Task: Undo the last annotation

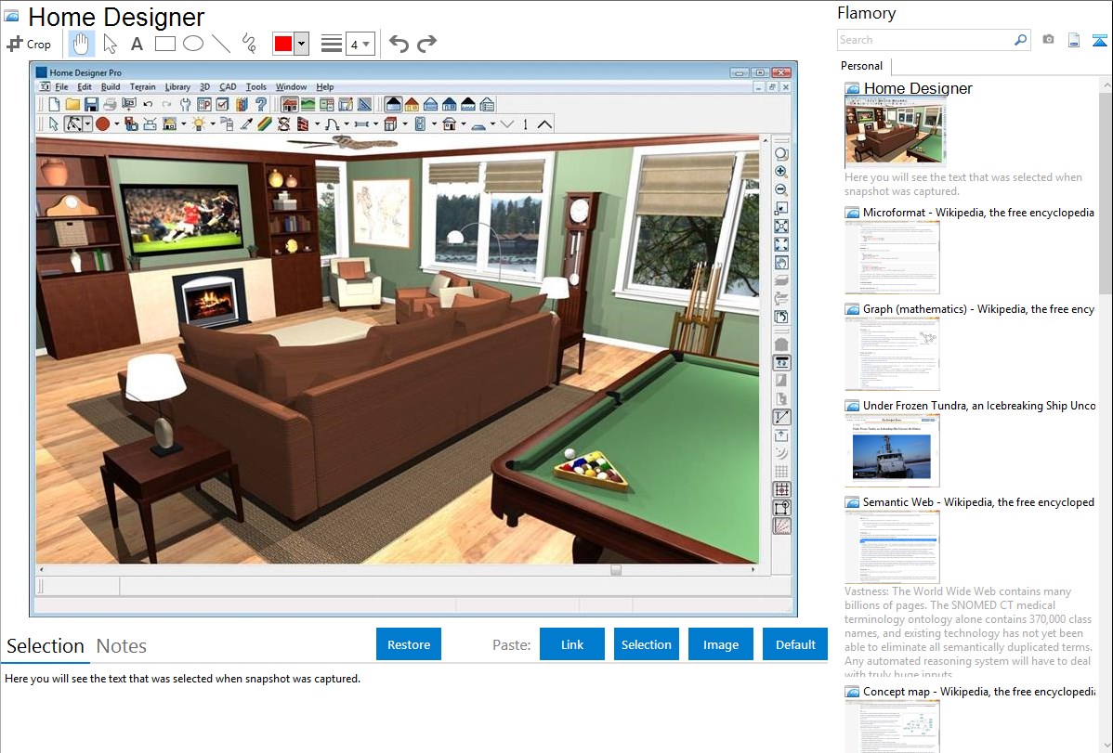Action: click(399, 44)
